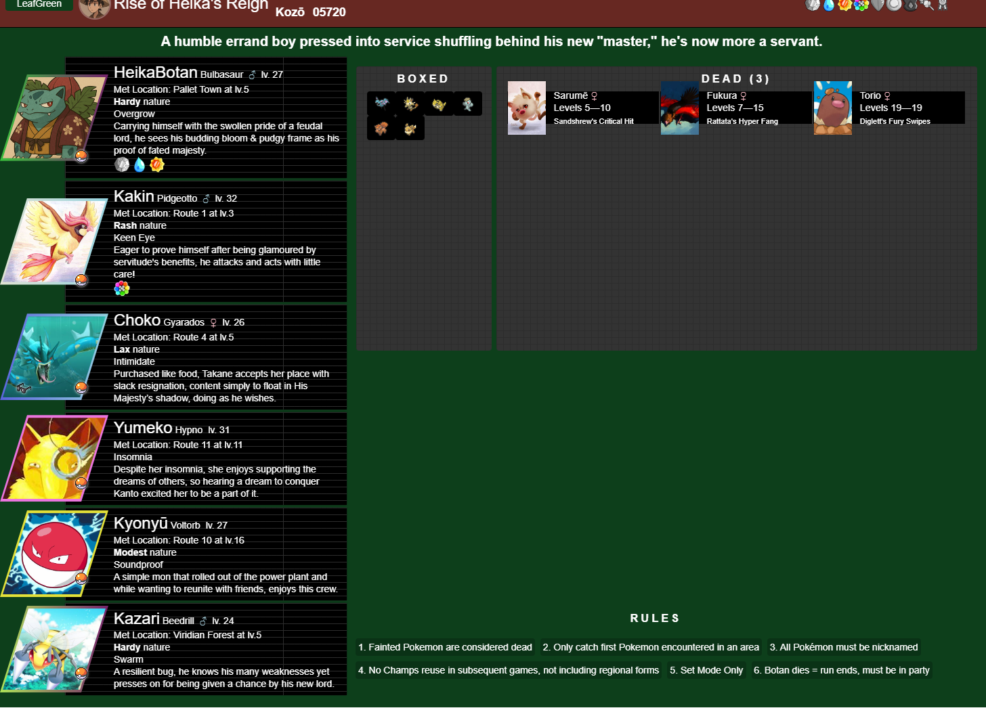Click the Poké Ball icon on HeikaBotan's portrait
The height and width of the screenshot is (708, 986).
click(x=81, y=156)
